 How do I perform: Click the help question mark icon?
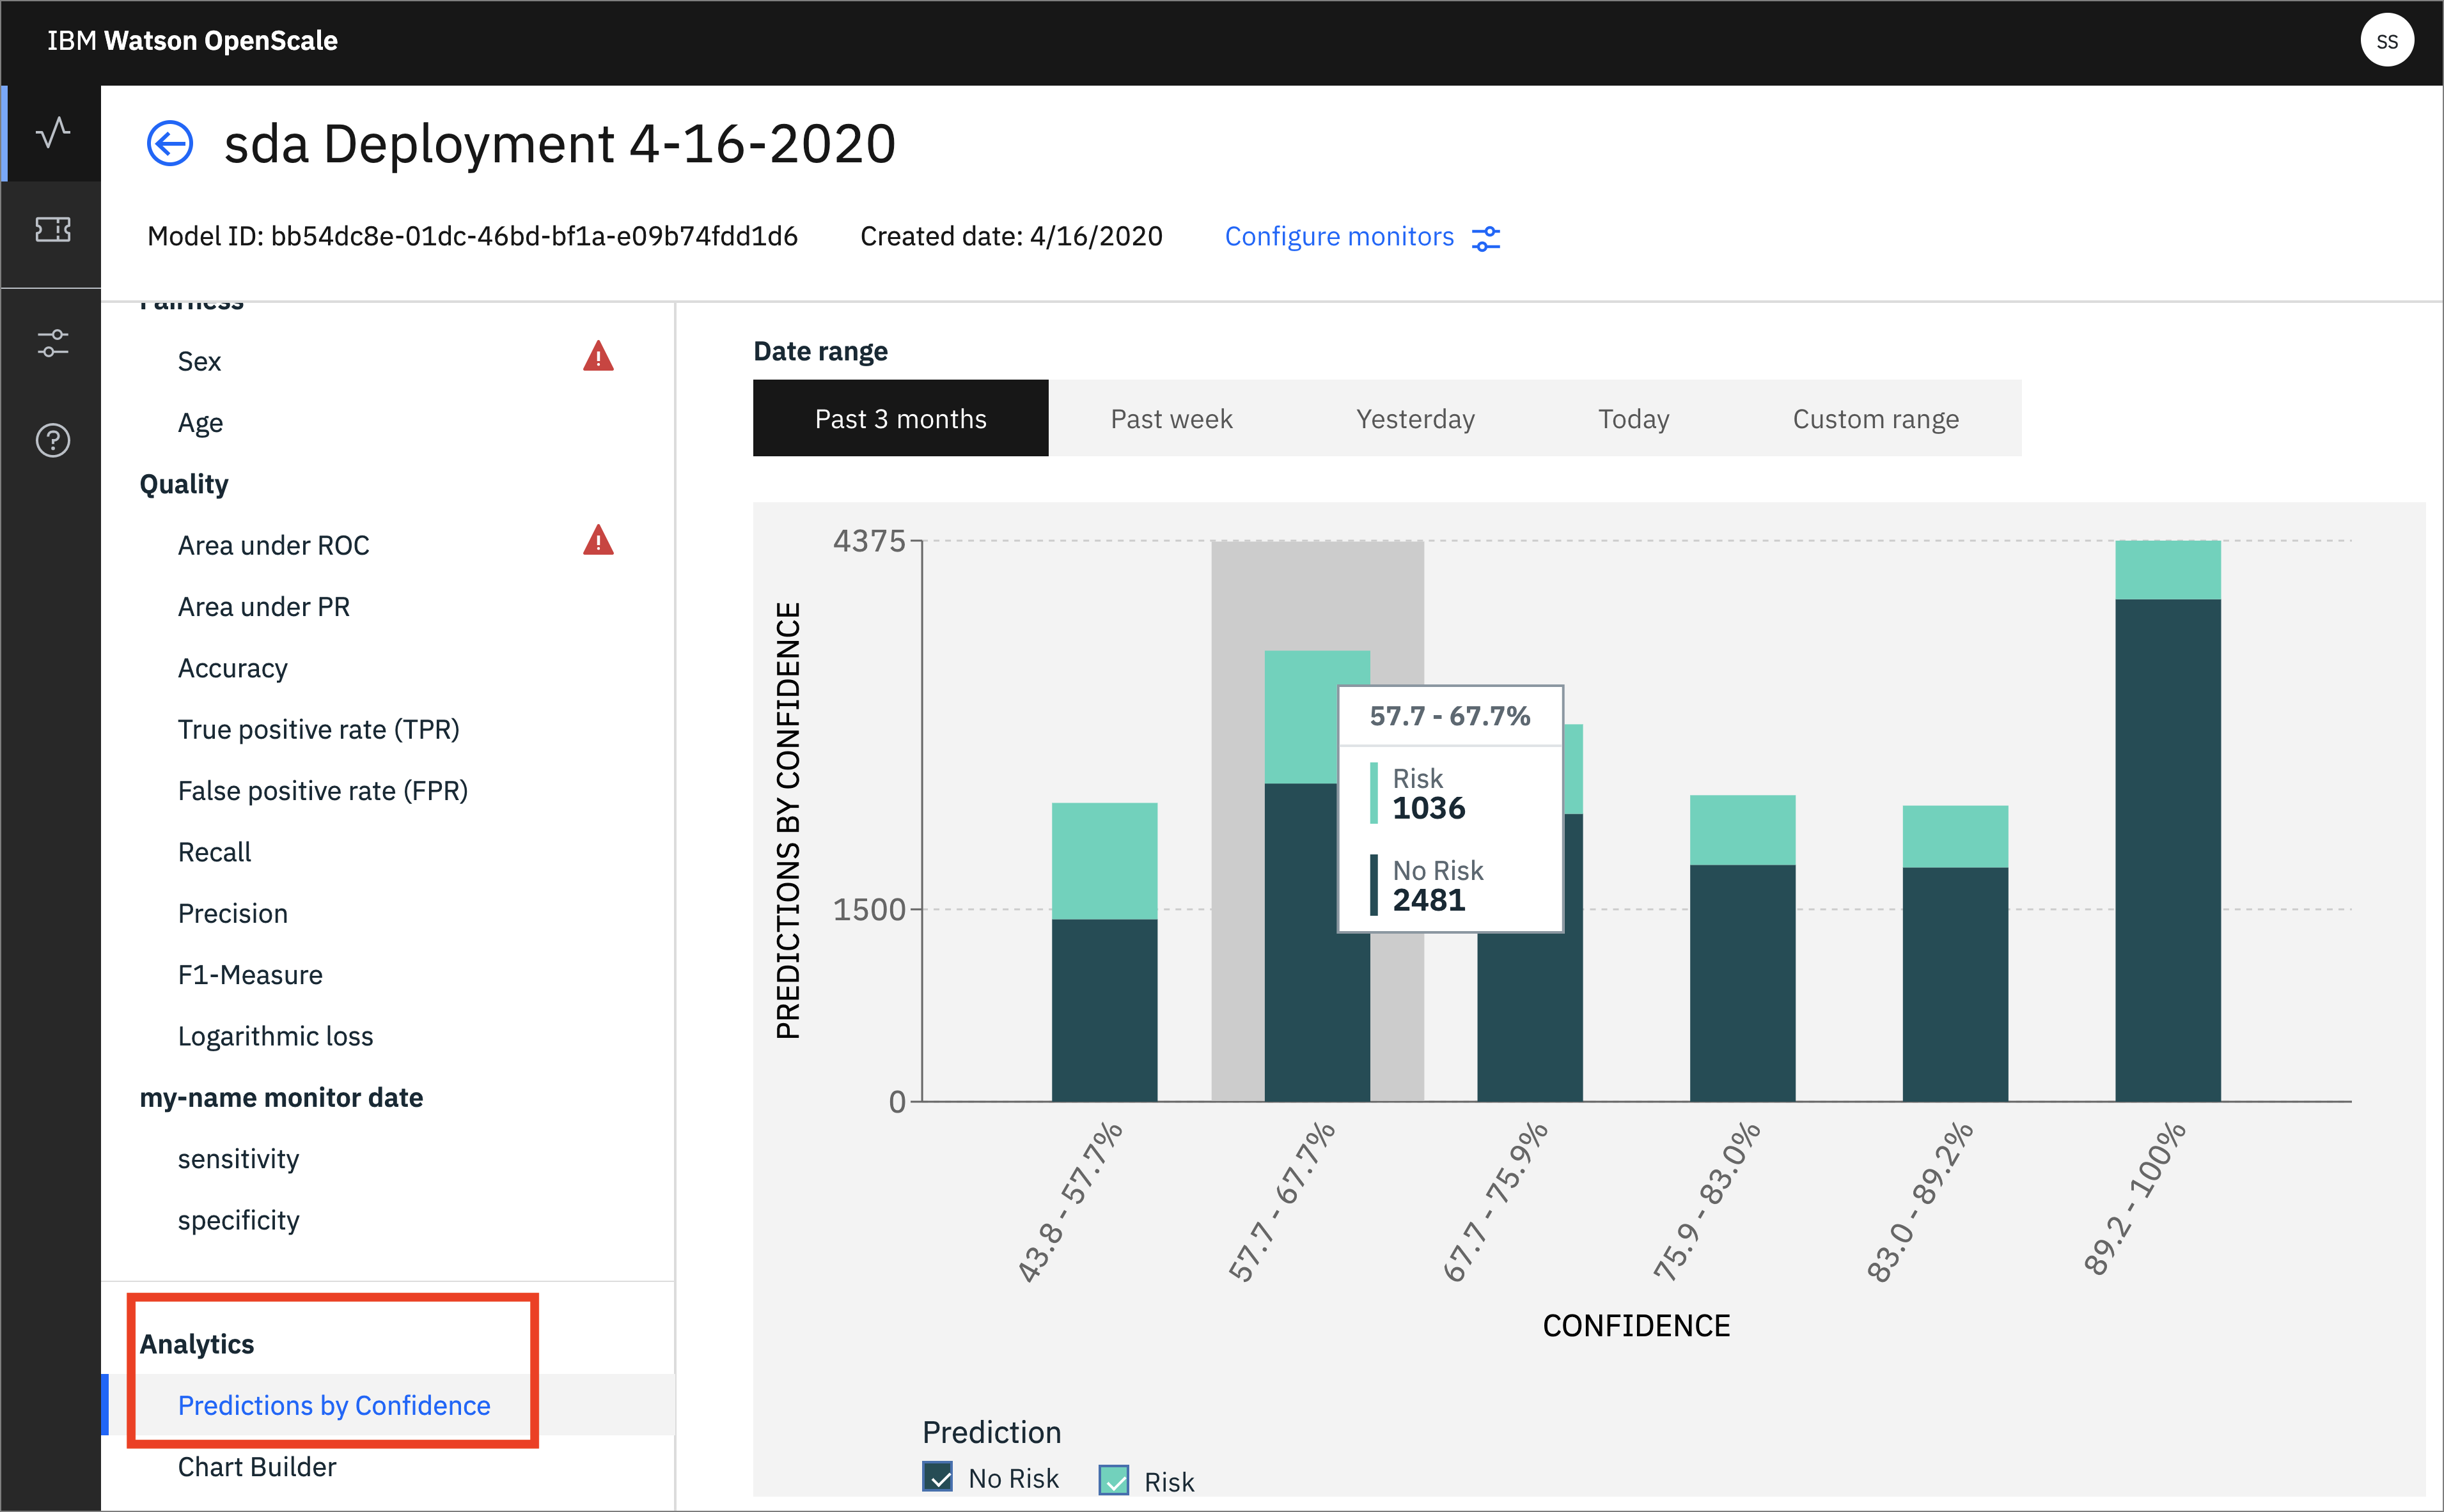tap(52, 440)
